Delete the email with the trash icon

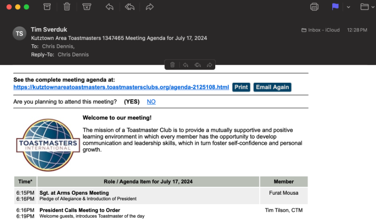point(67,7)
